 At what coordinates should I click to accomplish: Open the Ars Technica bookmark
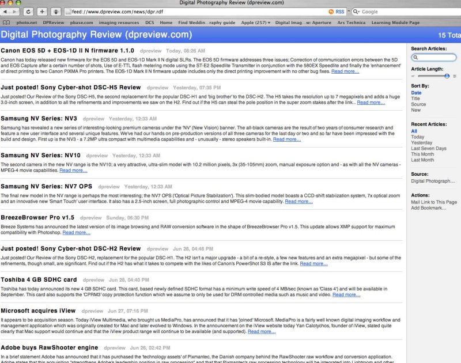(x=352, y=22)
